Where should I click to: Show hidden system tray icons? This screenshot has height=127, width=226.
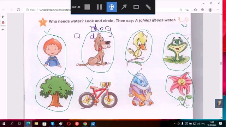(x=174, y=124)
